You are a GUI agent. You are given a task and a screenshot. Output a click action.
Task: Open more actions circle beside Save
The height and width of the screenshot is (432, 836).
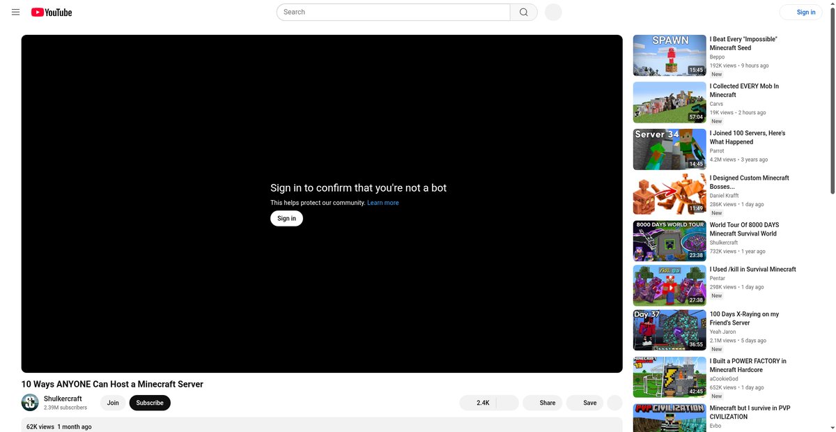(x=614, y=403)
